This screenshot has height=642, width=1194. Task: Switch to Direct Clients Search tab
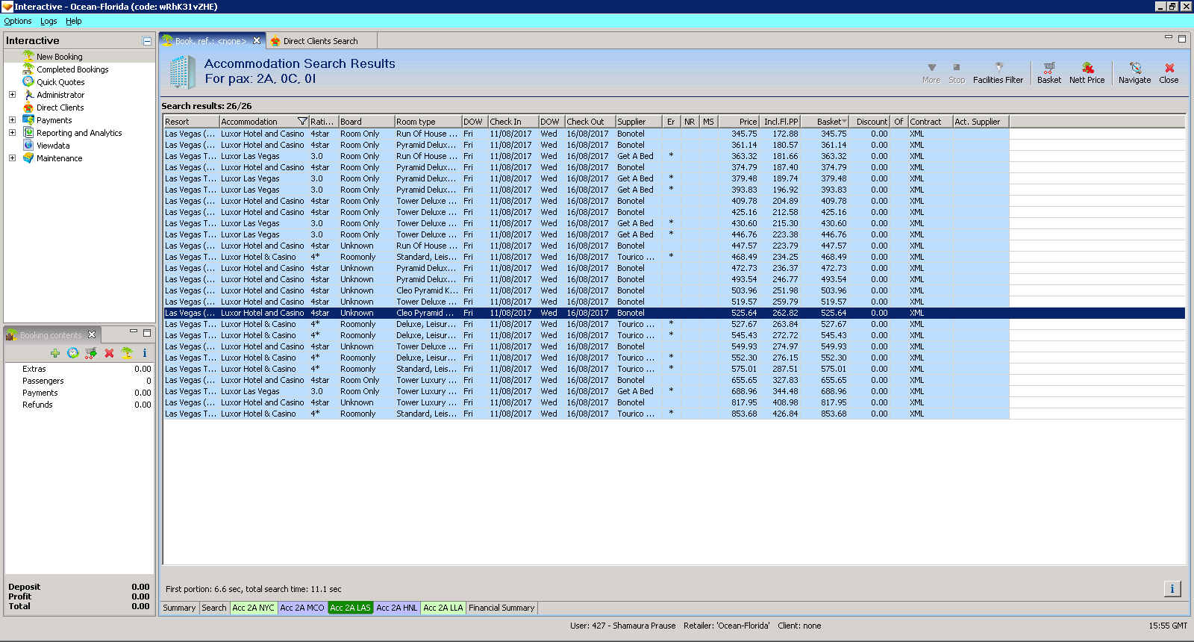[320, 41]
